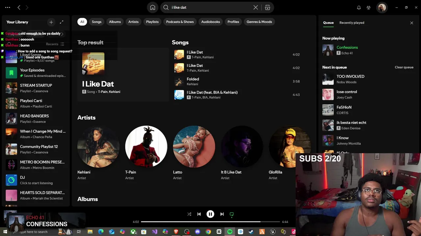Pause the currently playing song
The height and width of the screenshot is (236, 421).
click(210, 214)
